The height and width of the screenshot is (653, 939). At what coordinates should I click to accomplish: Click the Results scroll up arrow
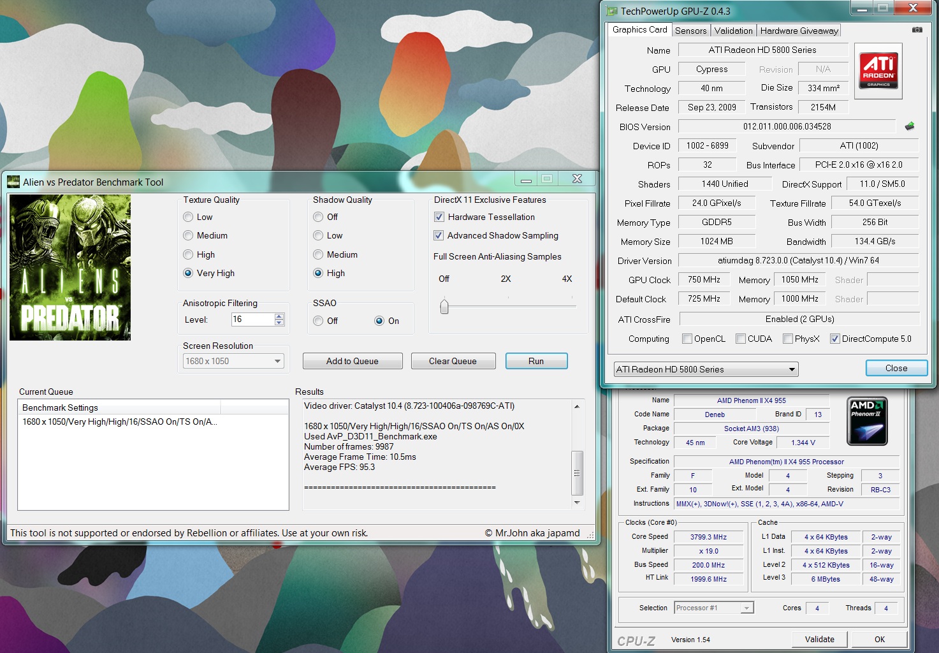pyautogui.click(x=577, y=407)
